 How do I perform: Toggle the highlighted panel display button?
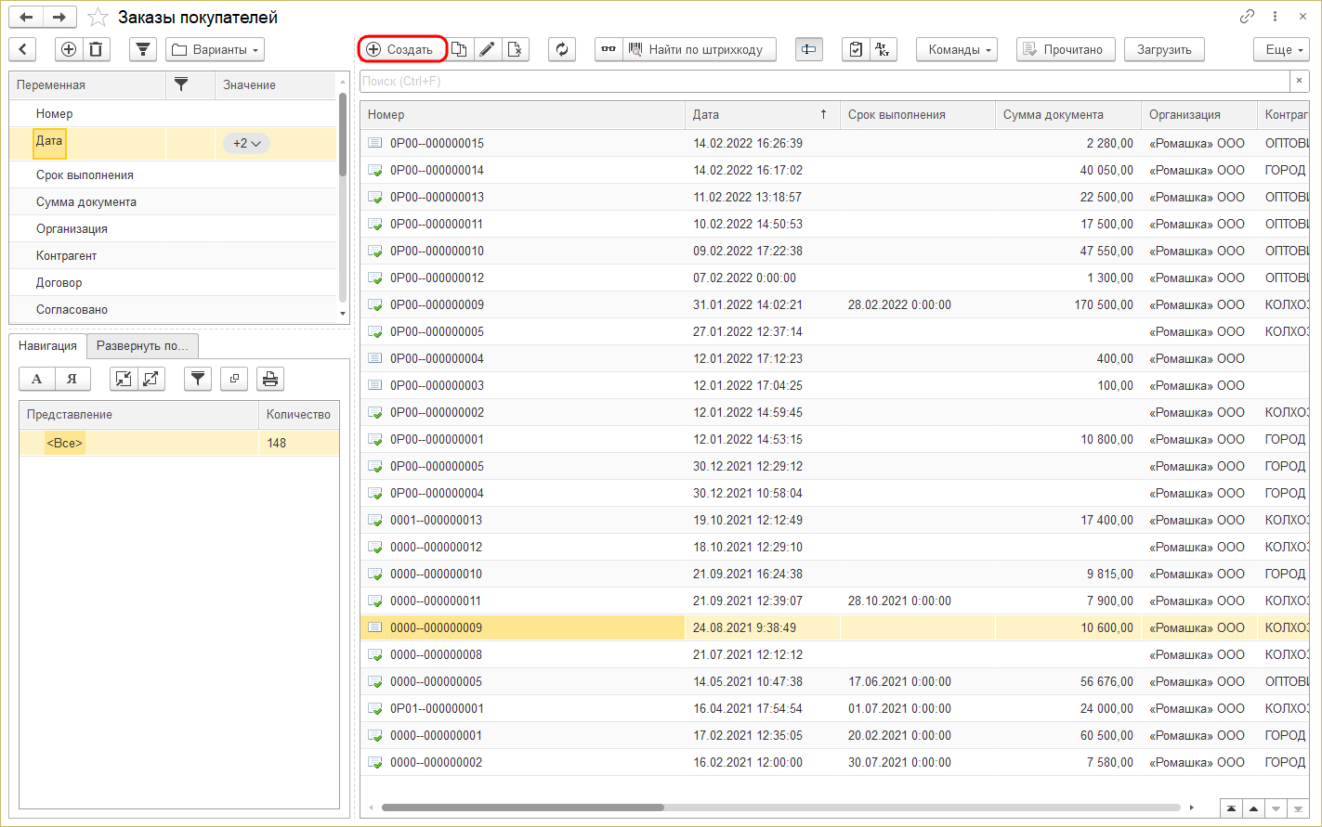pos(808,49)
